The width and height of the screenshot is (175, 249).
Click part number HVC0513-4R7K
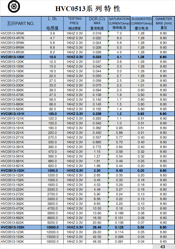(13, 38)
